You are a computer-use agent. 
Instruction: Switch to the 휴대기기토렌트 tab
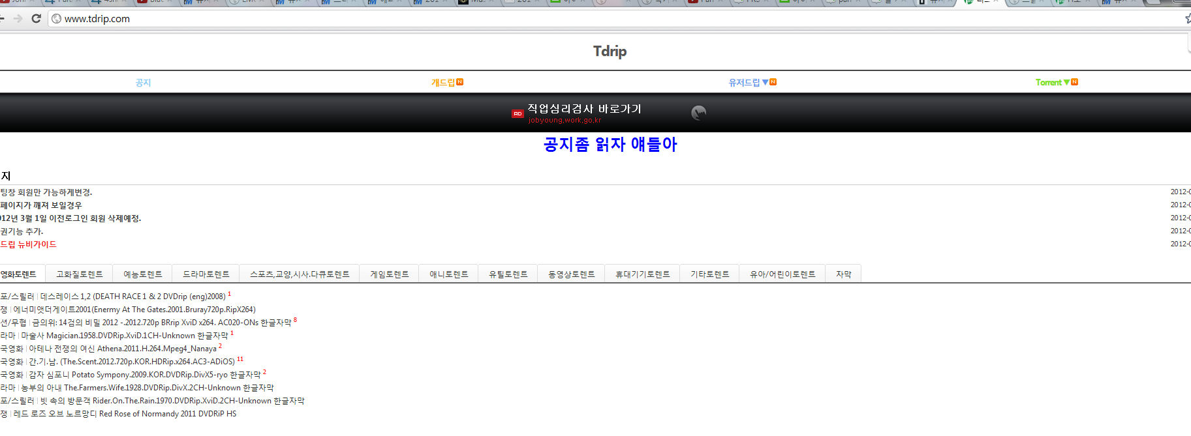click(x=643, y=274)
